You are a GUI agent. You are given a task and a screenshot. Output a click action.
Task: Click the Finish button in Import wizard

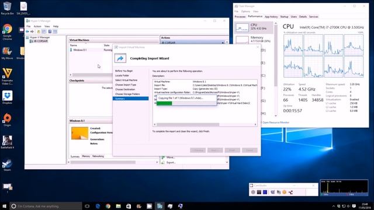click(x=232, y=150)
